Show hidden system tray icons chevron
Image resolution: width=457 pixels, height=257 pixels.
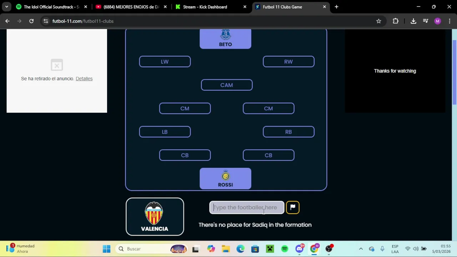[x=361, y=249]
